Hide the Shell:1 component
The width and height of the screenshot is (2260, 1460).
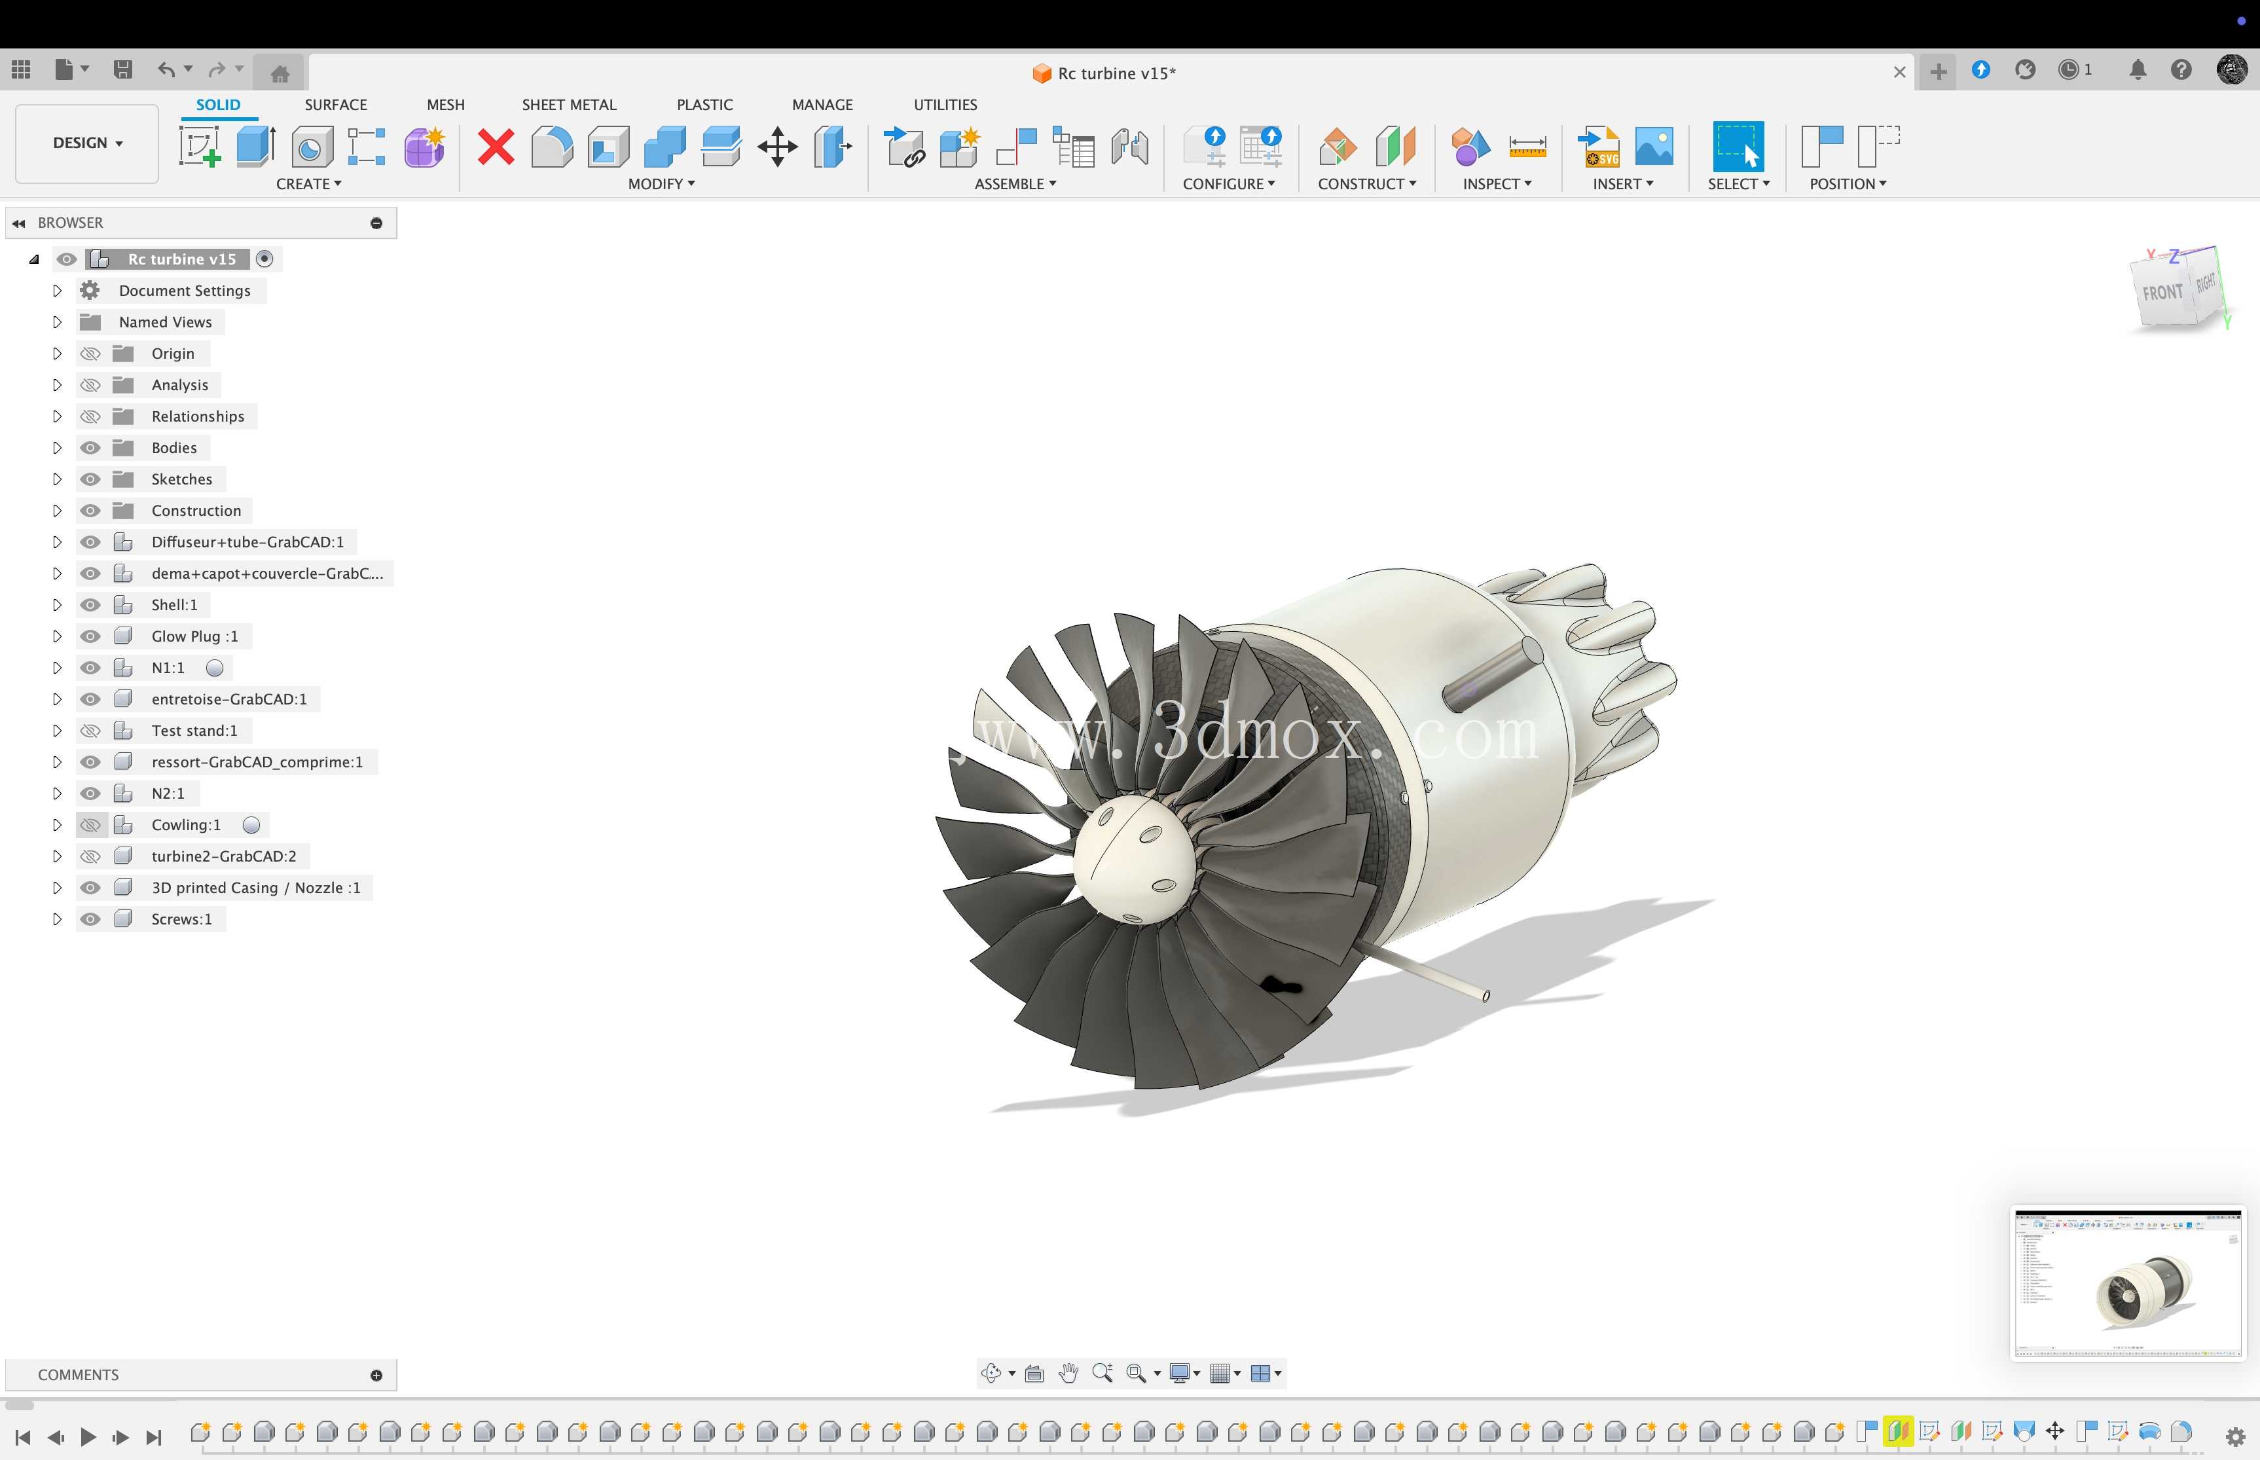[90, 605]
